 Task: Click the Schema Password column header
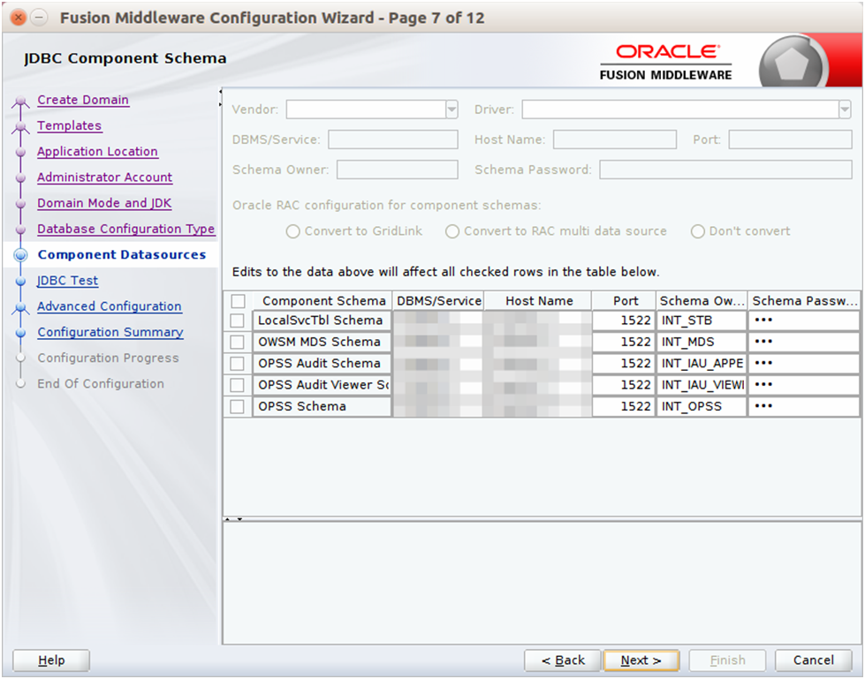[804, 301]
